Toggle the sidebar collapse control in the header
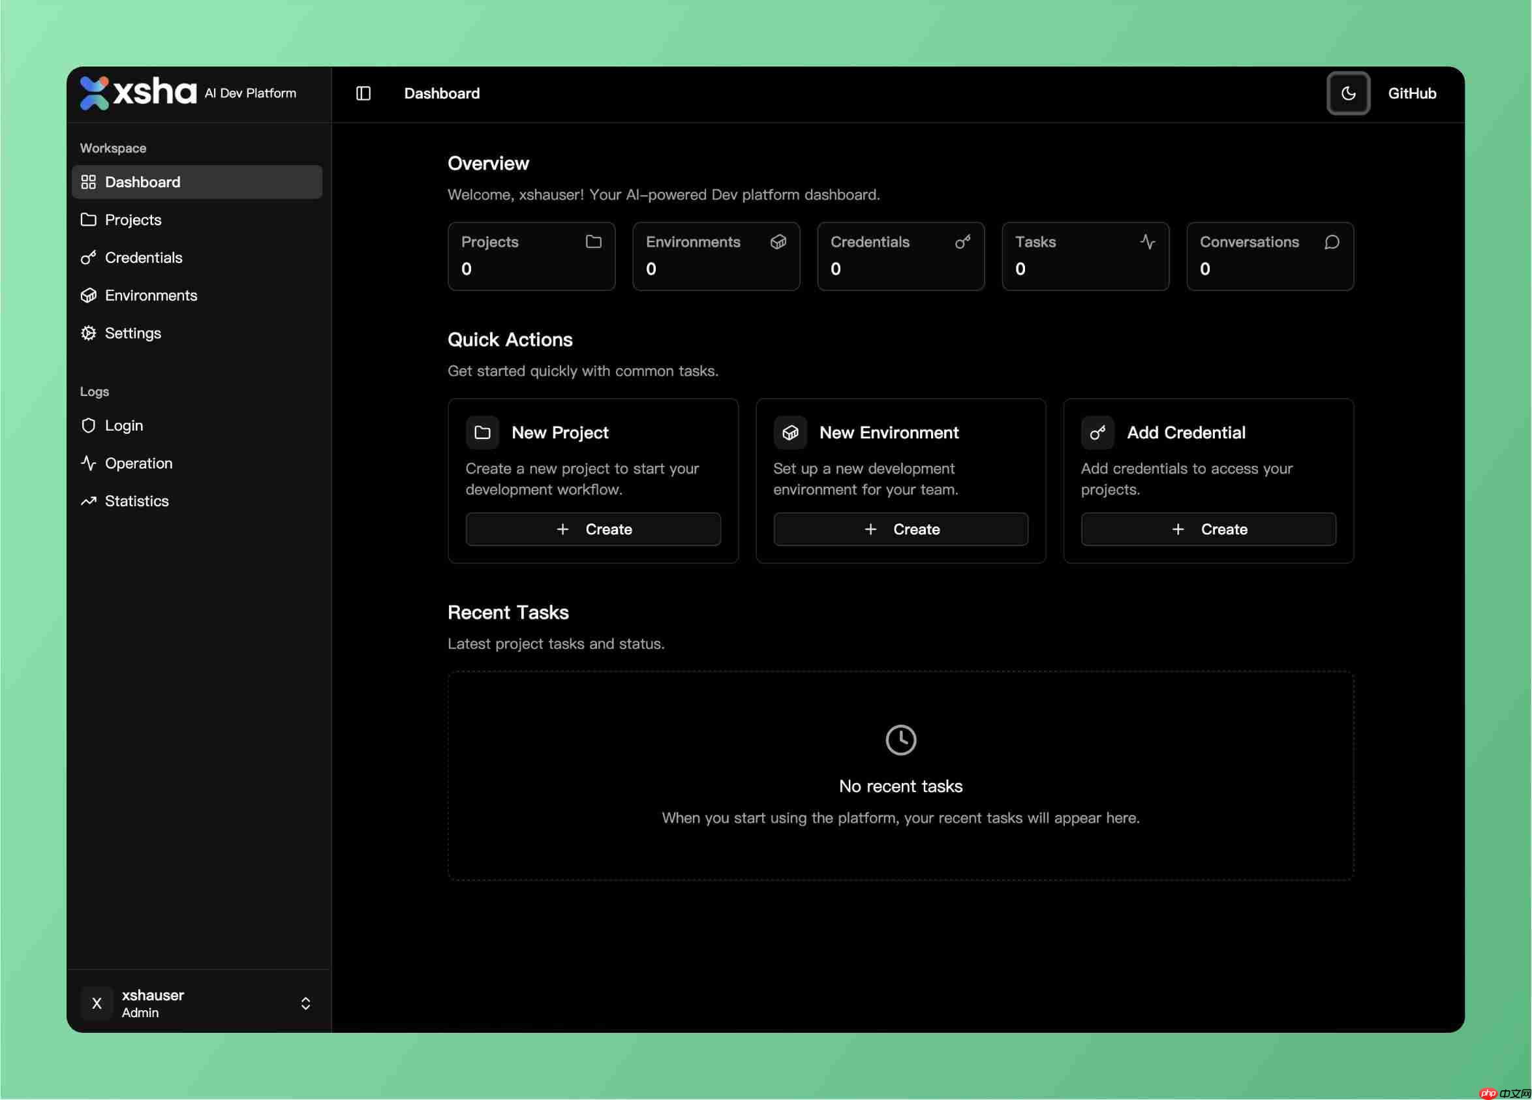 click(x=363, y=93)
